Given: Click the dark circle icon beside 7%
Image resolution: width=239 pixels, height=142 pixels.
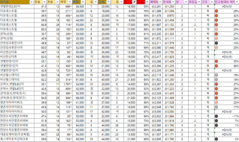Looking at the screenshot, I should [x=216, y=121].
